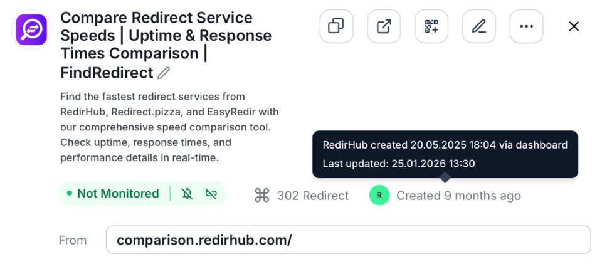Viewport: 602px width, 274px height.
Task: Click the From field label
Action: click(73, 240)
